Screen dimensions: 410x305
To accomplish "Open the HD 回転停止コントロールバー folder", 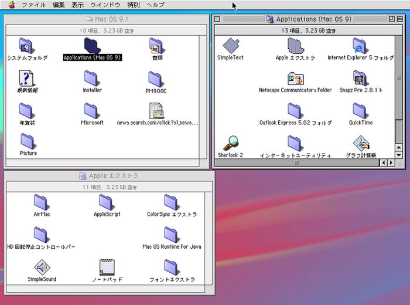I will [x=40, y=235].
